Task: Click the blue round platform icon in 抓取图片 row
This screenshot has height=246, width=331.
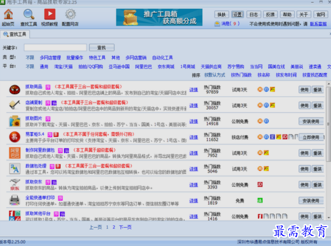Action: coord(266,121)
